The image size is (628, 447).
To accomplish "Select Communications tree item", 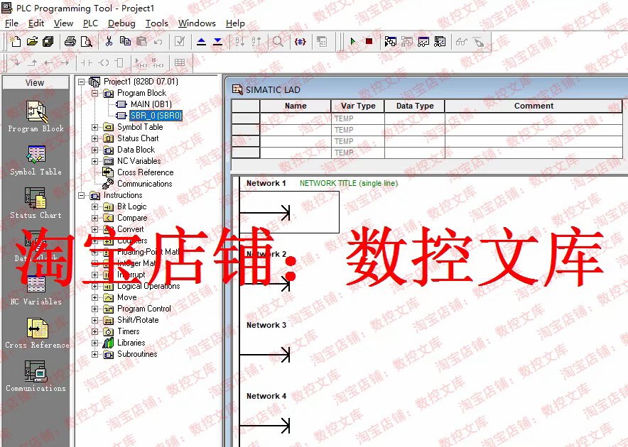I will pos(145,184).
